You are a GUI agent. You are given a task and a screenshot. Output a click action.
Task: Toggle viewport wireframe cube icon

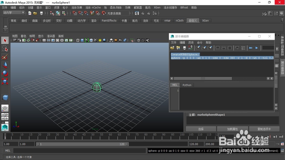[x=78, y=40]
